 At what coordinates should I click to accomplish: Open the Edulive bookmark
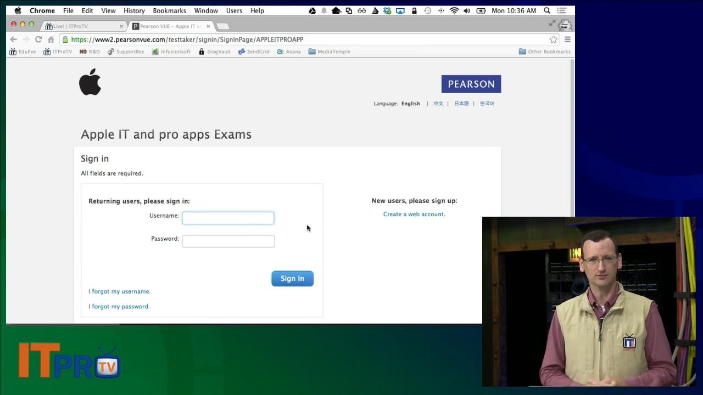pyautogui.click(x=23, y=52)
